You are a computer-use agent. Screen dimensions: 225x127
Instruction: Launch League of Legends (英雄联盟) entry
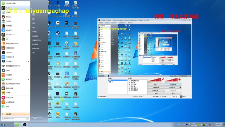tap(15, 26)
